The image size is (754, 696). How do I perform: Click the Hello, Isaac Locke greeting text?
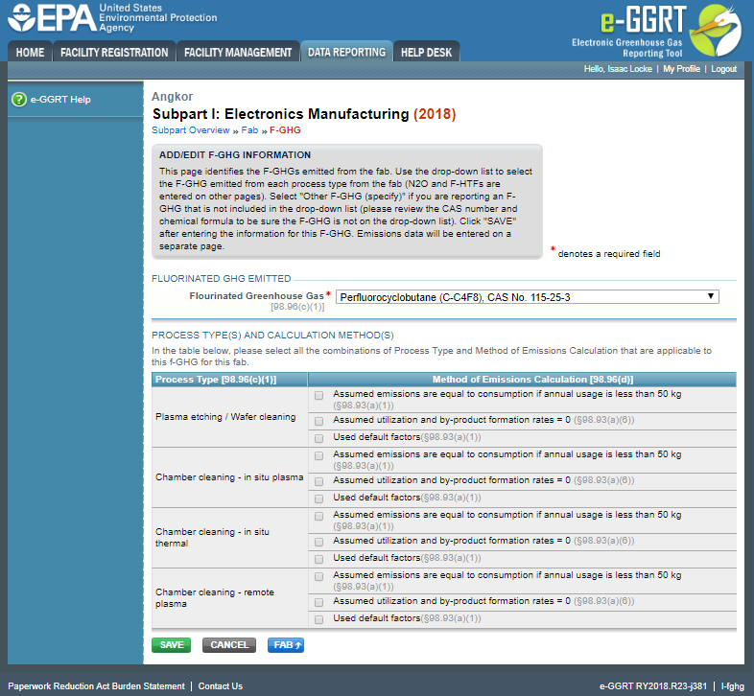point(618,69)
